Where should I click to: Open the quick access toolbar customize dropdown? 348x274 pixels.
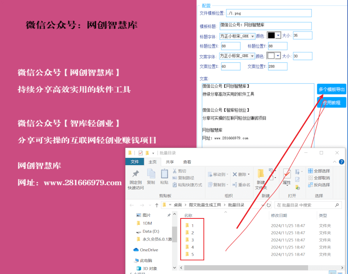(x=153, y=153)
